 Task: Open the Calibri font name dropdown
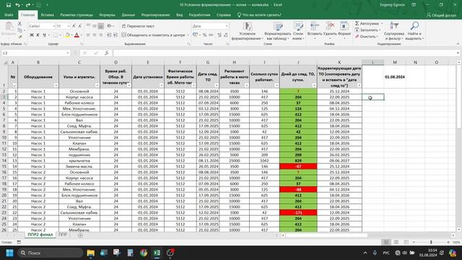54,26
